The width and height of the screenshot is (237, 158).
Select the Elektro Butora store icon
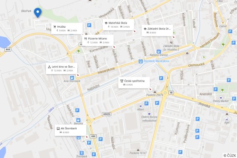(149, 113)
